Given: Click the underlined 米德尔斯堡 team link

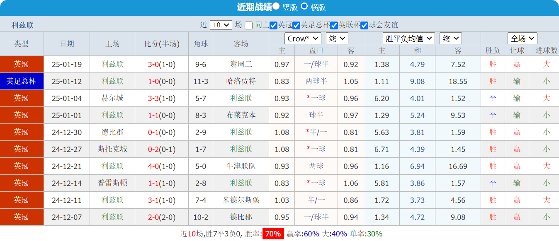Looking at the screenshot, I should 241,200.
